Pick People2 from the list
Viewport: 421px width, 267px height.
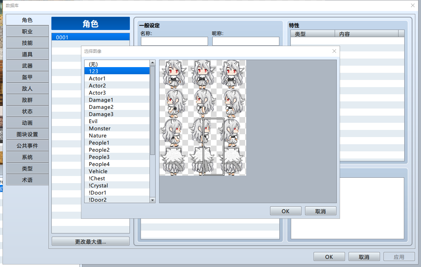[117, 150]
